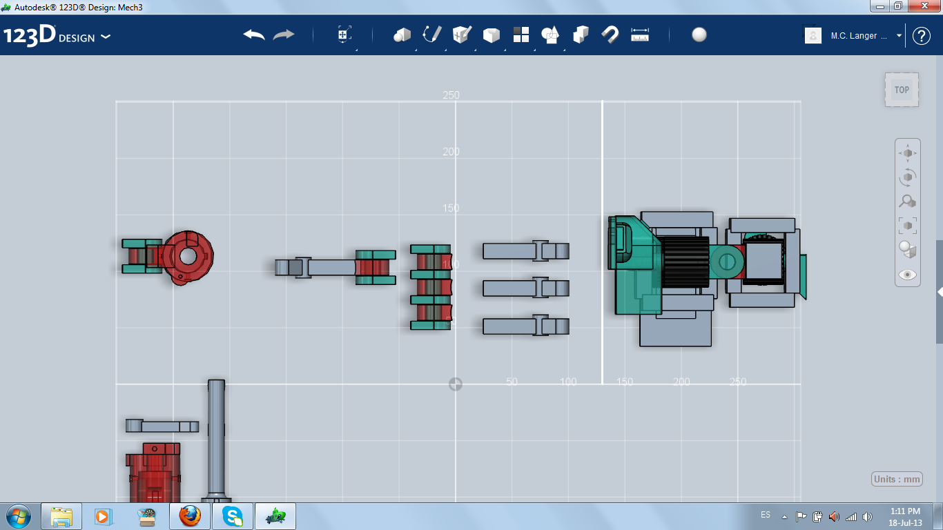Toggle the visibility eye in the navigation bar
This screenshot has height=530, width=943.
(908, 275)
